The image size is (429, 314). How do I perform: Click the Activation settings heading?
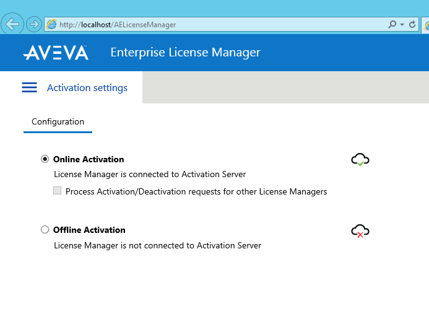tap(87, 88)
